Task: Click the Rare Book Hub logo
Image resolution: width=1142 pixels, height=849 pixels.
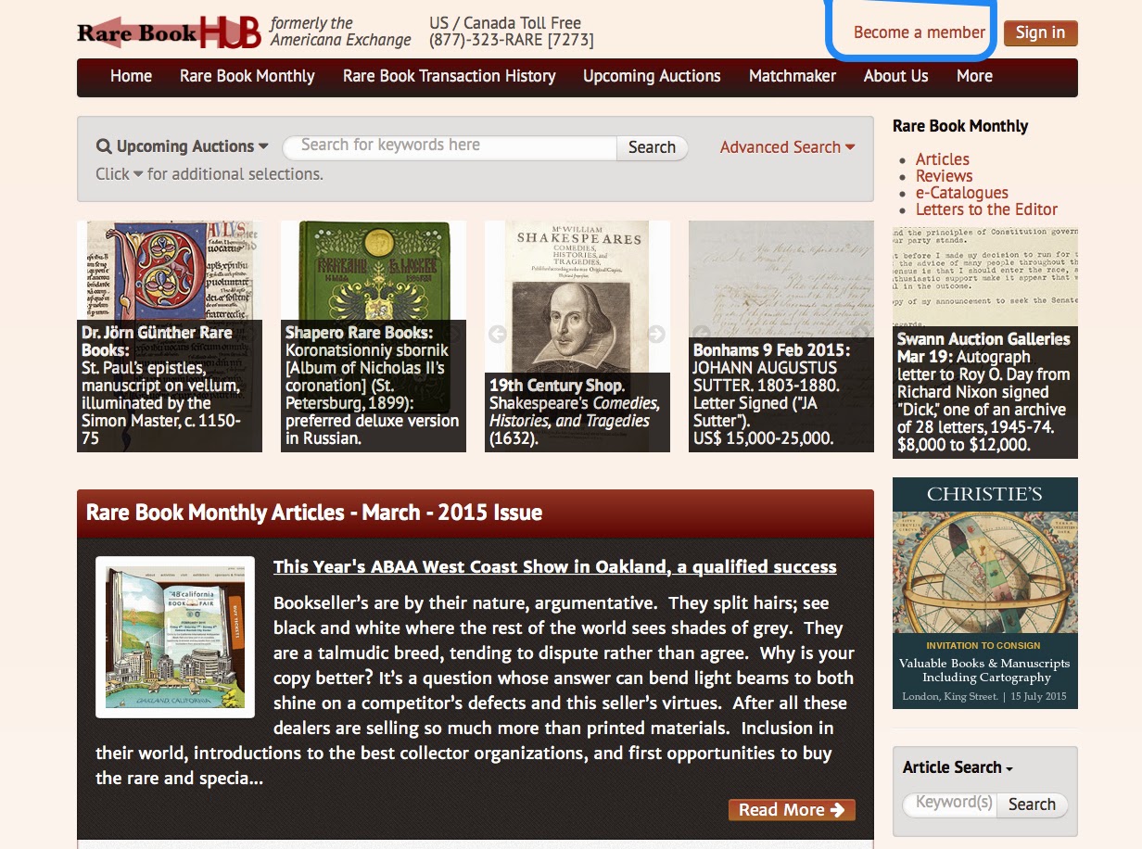Action: (x=169, y=32)
